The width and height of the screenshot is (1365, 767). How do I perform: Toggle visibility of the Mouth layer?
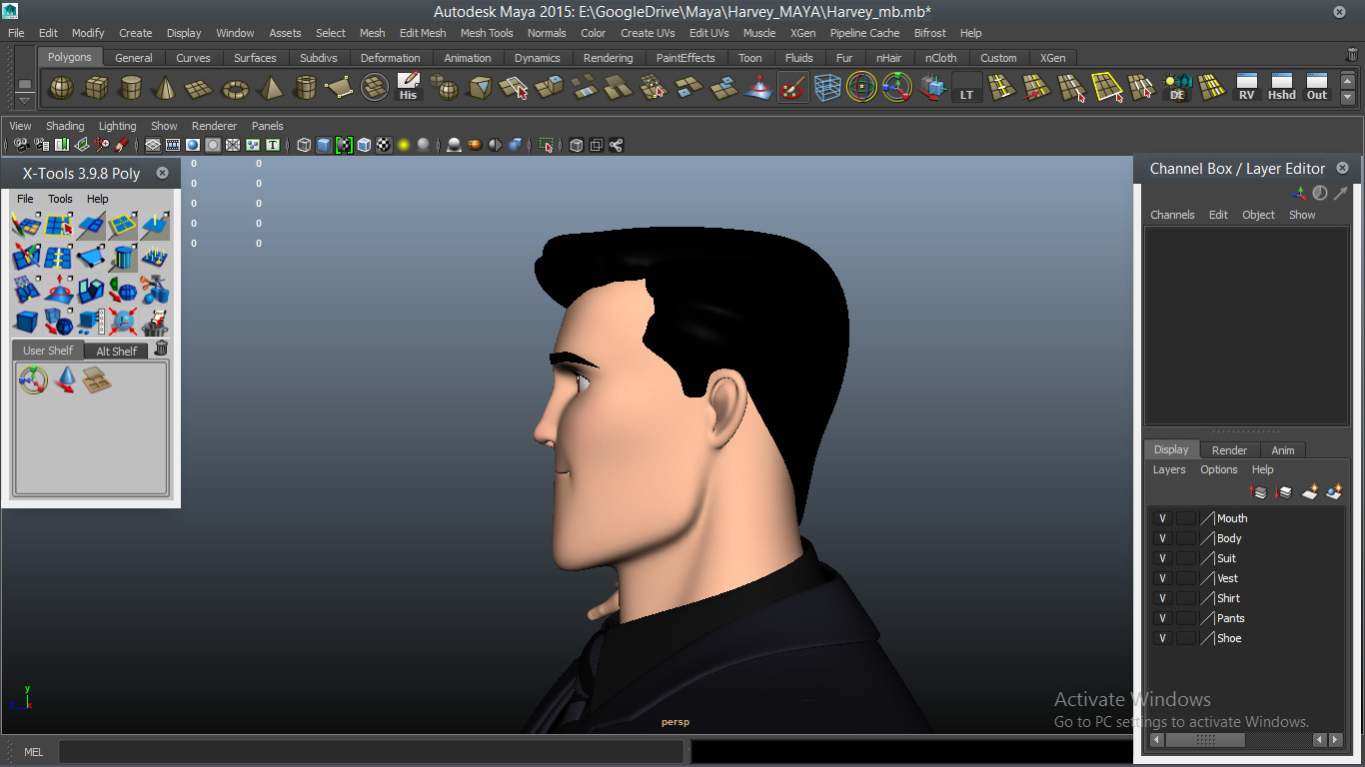[x=1162, y=518]
